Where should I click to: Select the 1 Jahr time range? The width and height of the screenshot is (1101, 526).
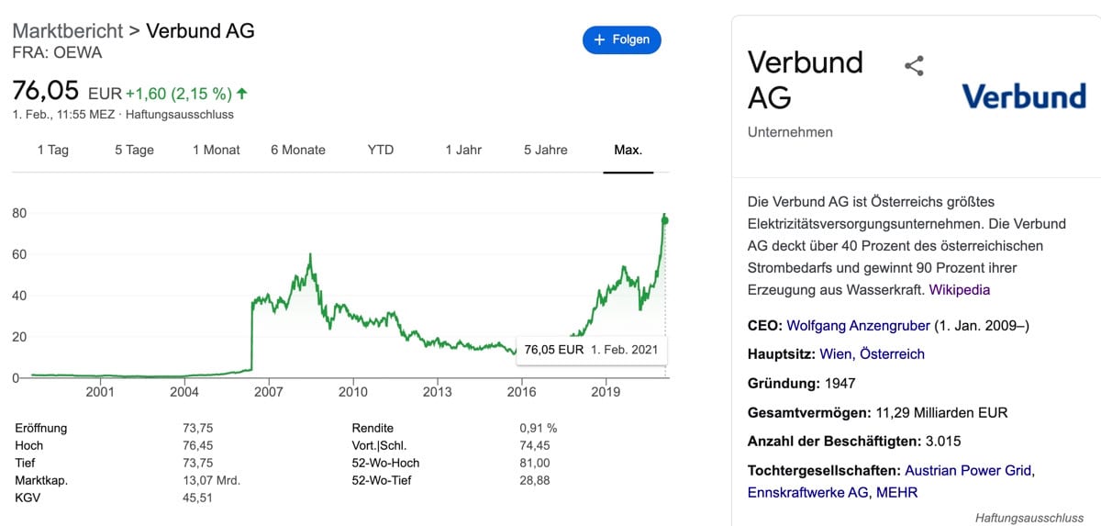[463, 150]
